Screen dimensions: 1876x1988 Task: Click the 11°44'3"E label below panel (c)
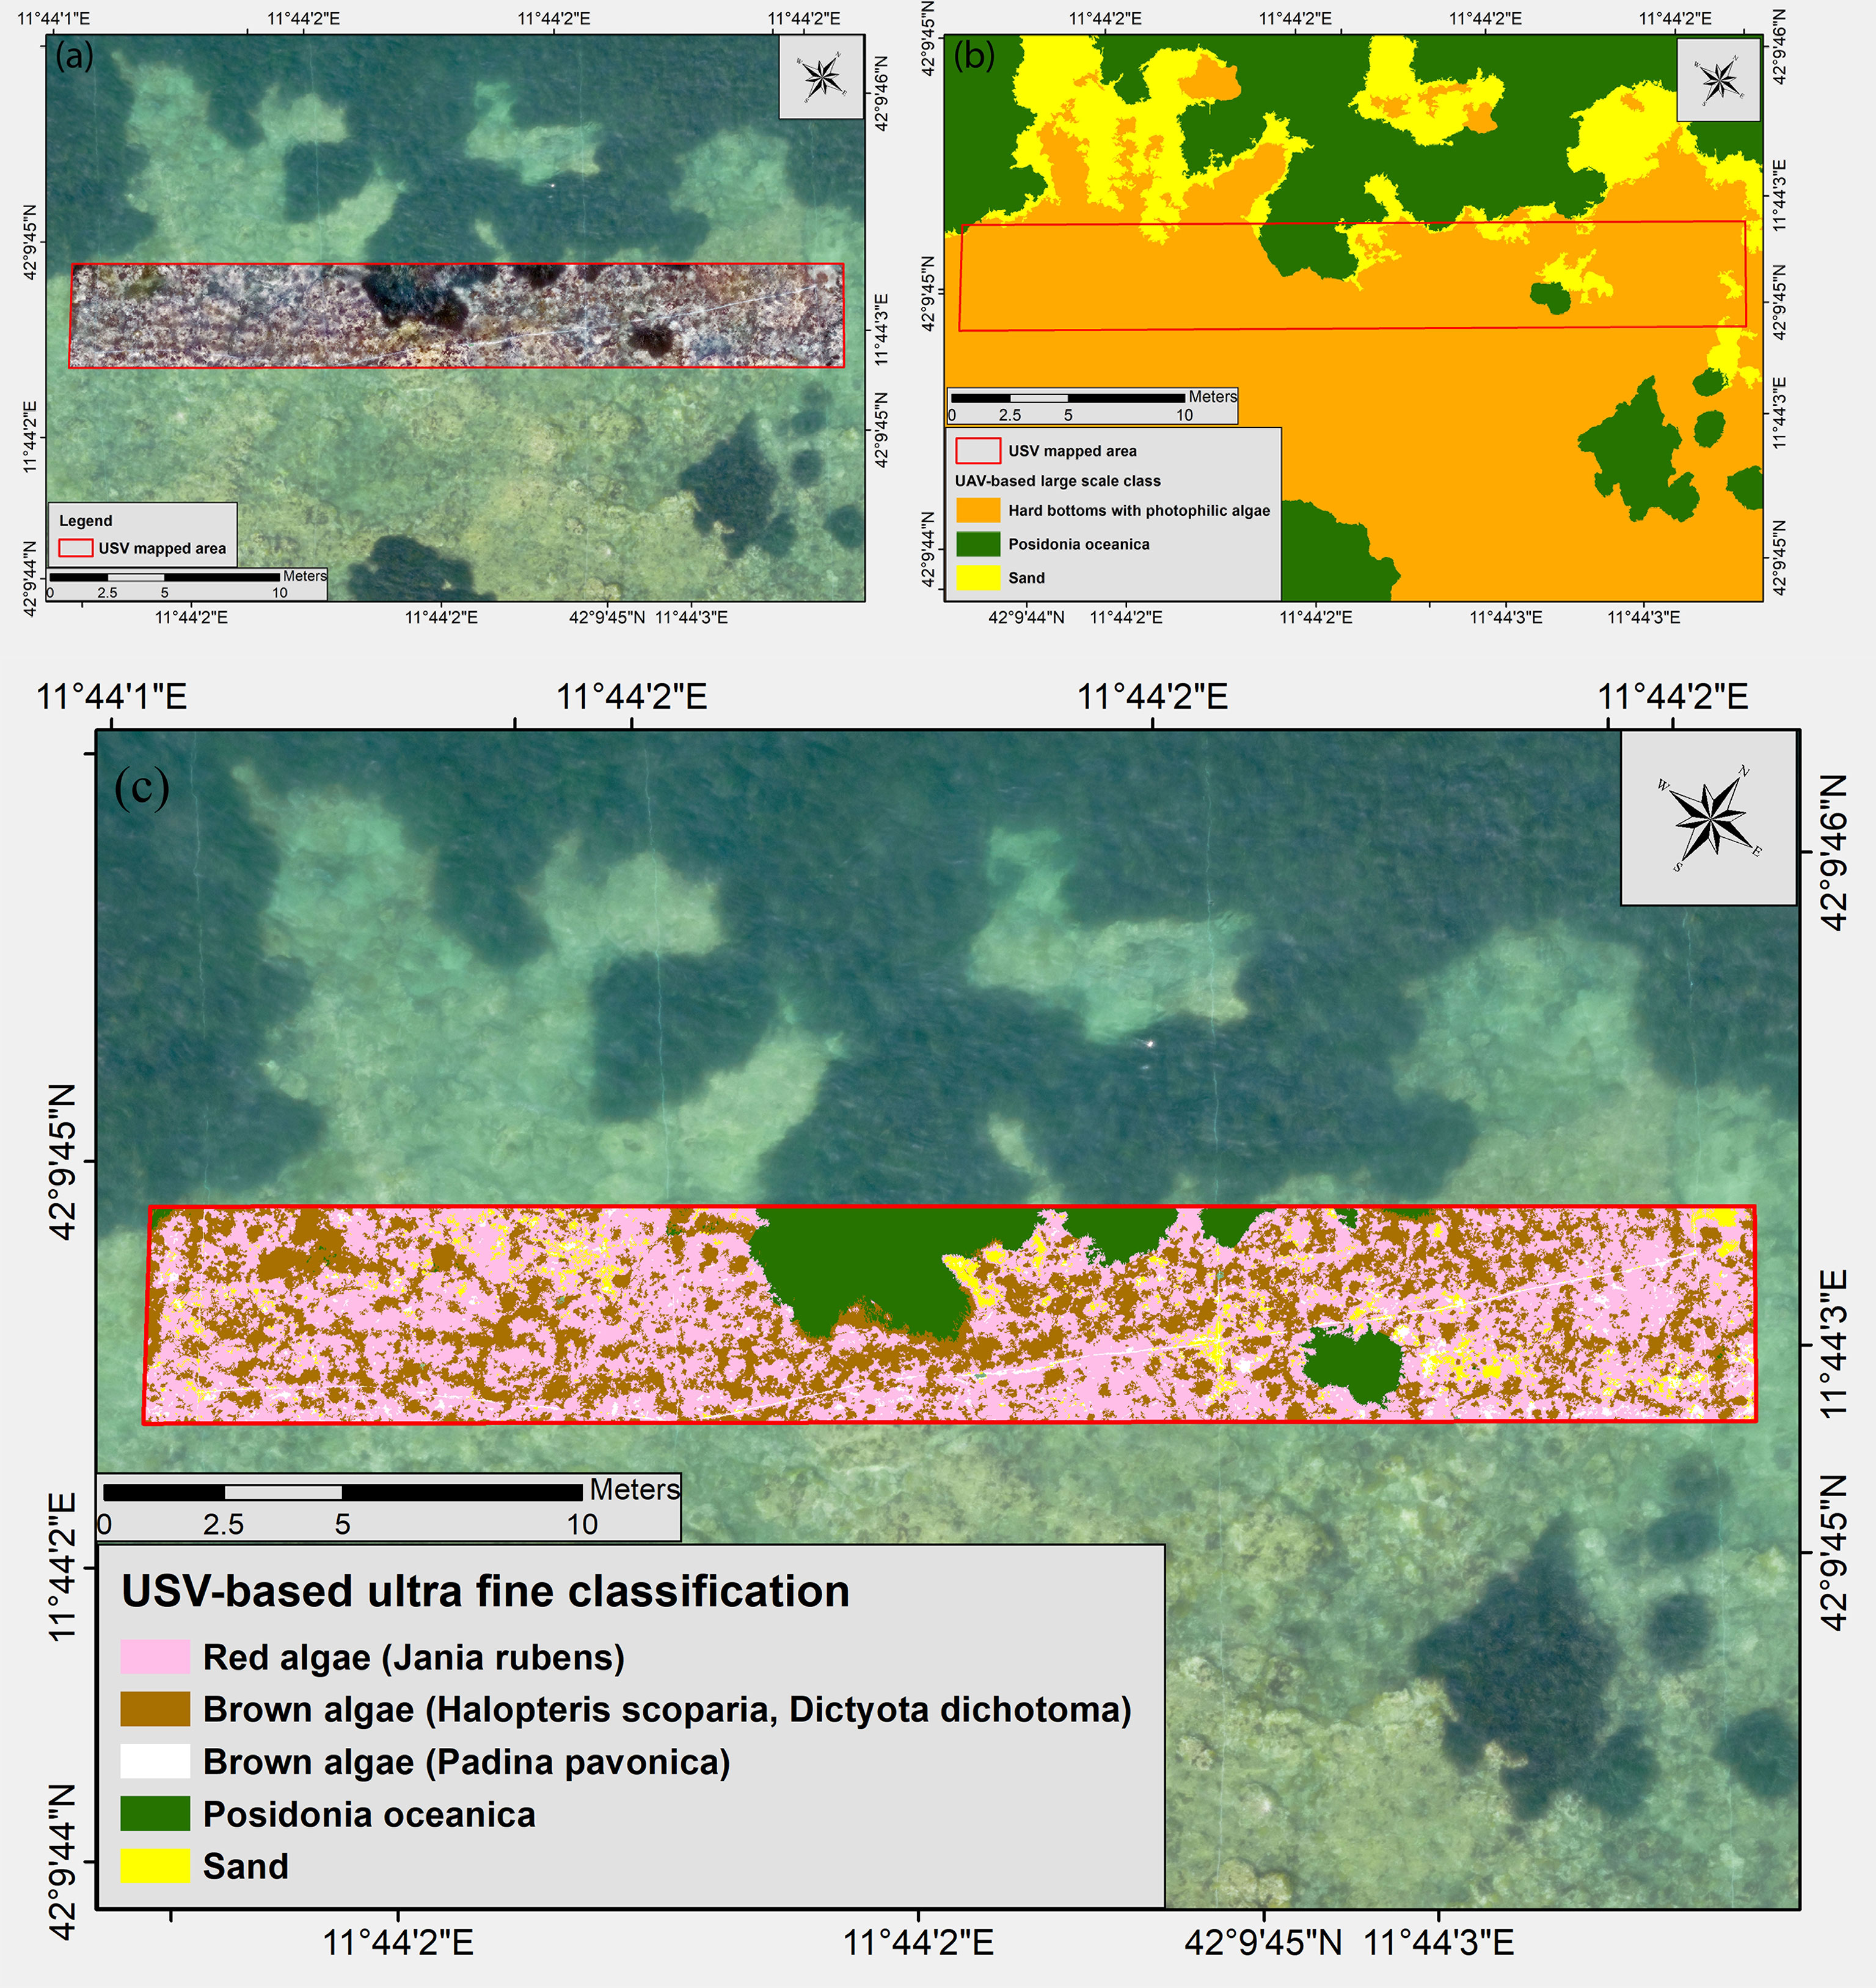1439,1943
